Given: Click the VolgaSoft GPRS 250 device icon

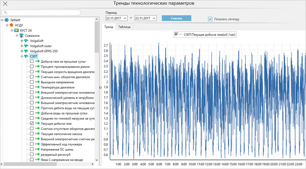Looking at the screenshot, I should click(26, 51).
